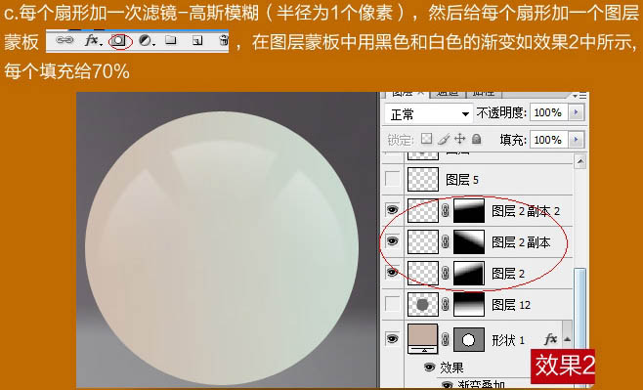Click the color fill thumbnail of 形状 1

pyautogui.click(x=423, y=338)
